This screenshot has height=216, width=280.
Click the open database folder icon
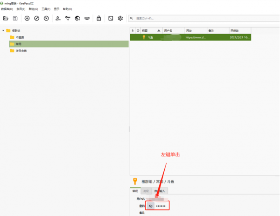(x=6, y=18)
